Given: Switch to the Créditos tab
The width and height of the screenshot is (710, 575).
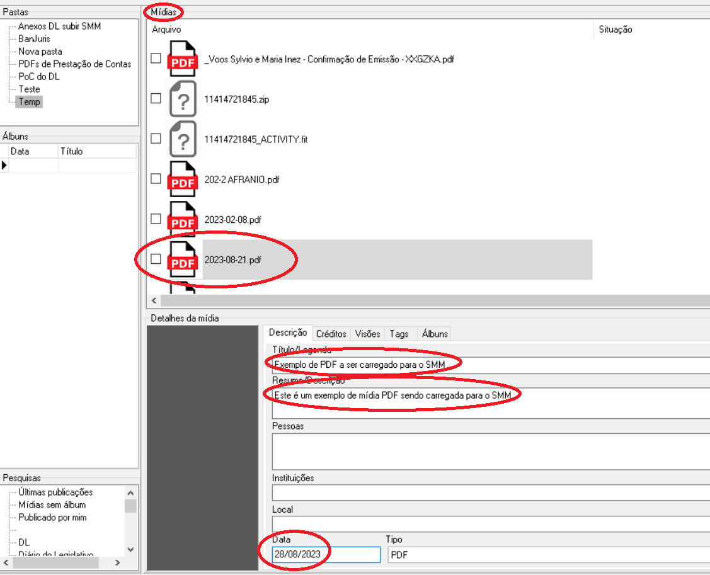Looking at the screenshot, I should click(x=331, y=334).
